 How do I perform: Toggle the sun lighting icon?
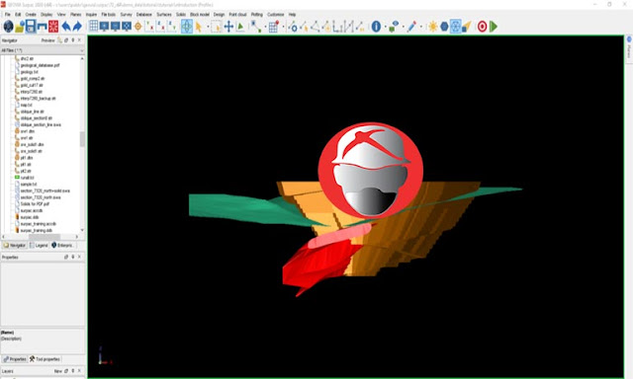click(433, 27)
